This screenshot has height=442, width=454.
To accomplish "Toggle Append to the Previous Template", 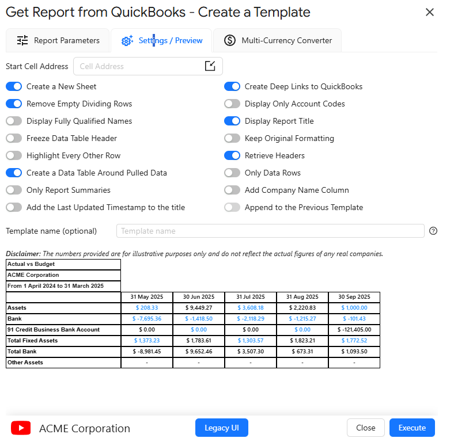I will [x=232, y=207].
